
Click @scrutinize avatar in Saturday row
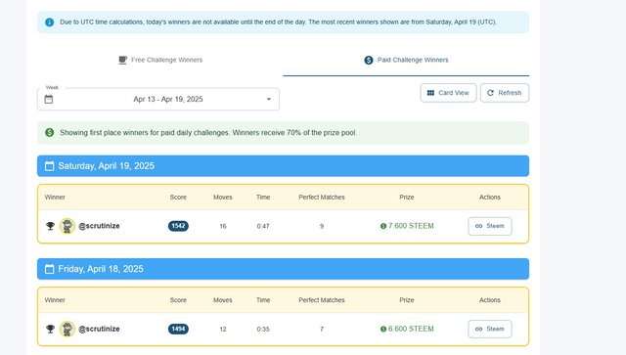click(x=67, y=226)
